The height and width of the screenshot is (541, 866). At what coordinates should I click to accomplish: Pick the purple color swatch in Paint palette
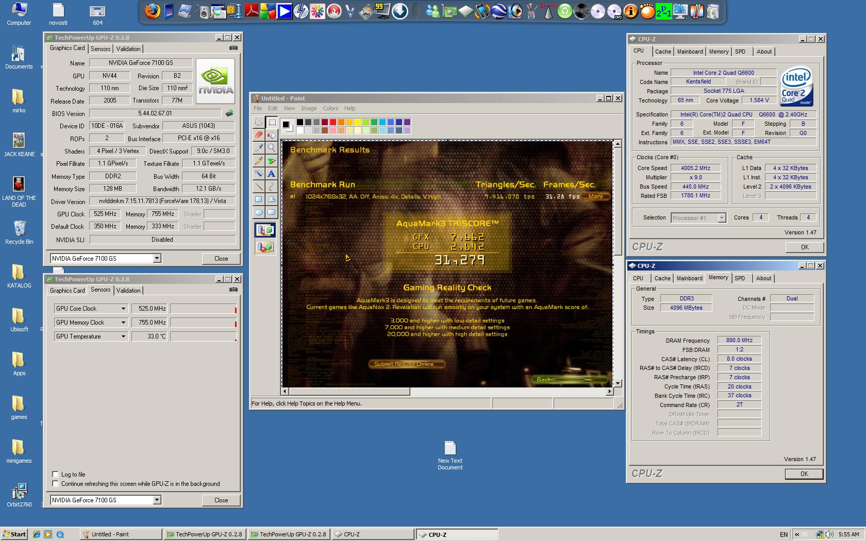point(407,122)
